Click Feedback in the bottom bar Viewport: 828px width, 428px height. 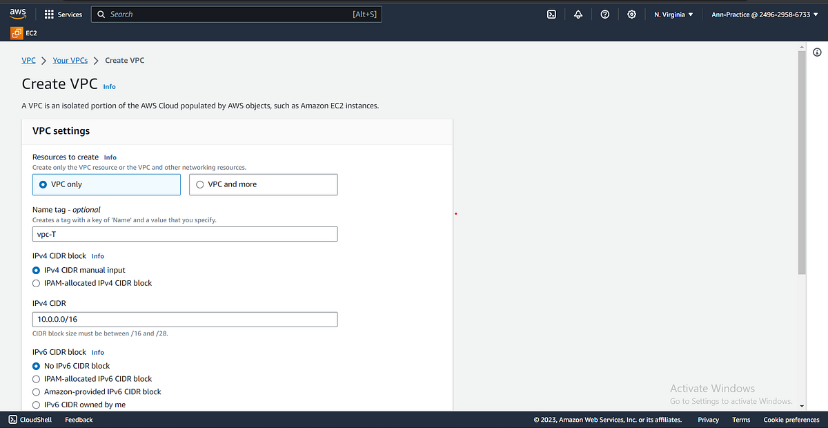[78, 419]
